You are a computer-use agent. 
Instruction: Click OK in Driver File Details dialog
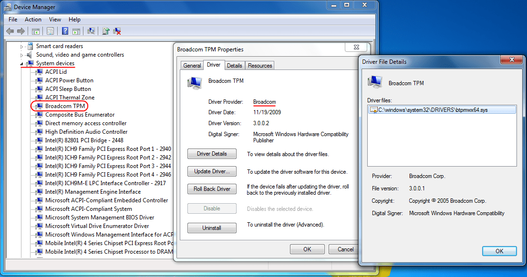pos(499,251)
